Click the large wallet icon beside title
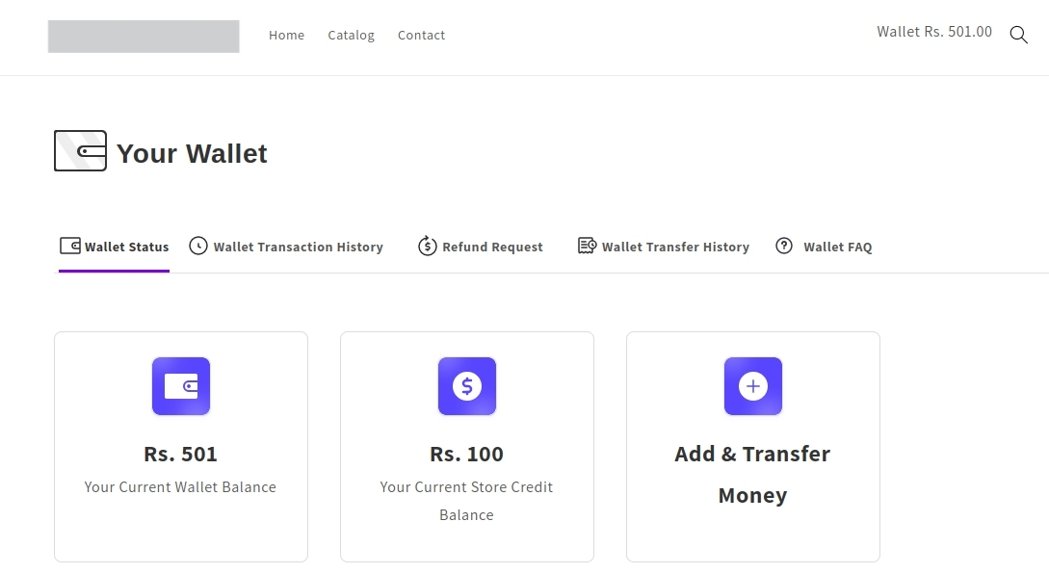Image resolution: width=1049 pixels, height=574 pixels. pyautogui.click(x=80, y=151)
